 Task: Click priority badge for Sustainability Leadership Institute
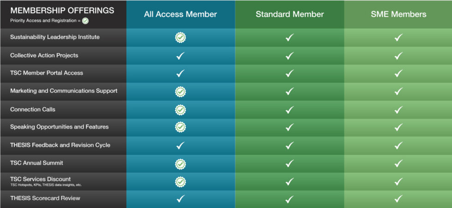180,37
